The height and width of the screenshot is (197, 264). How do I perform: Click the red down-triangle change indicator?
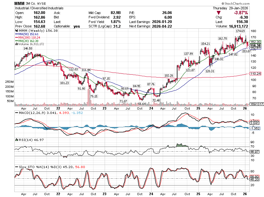pyautogui.click(x=219, y=13)
